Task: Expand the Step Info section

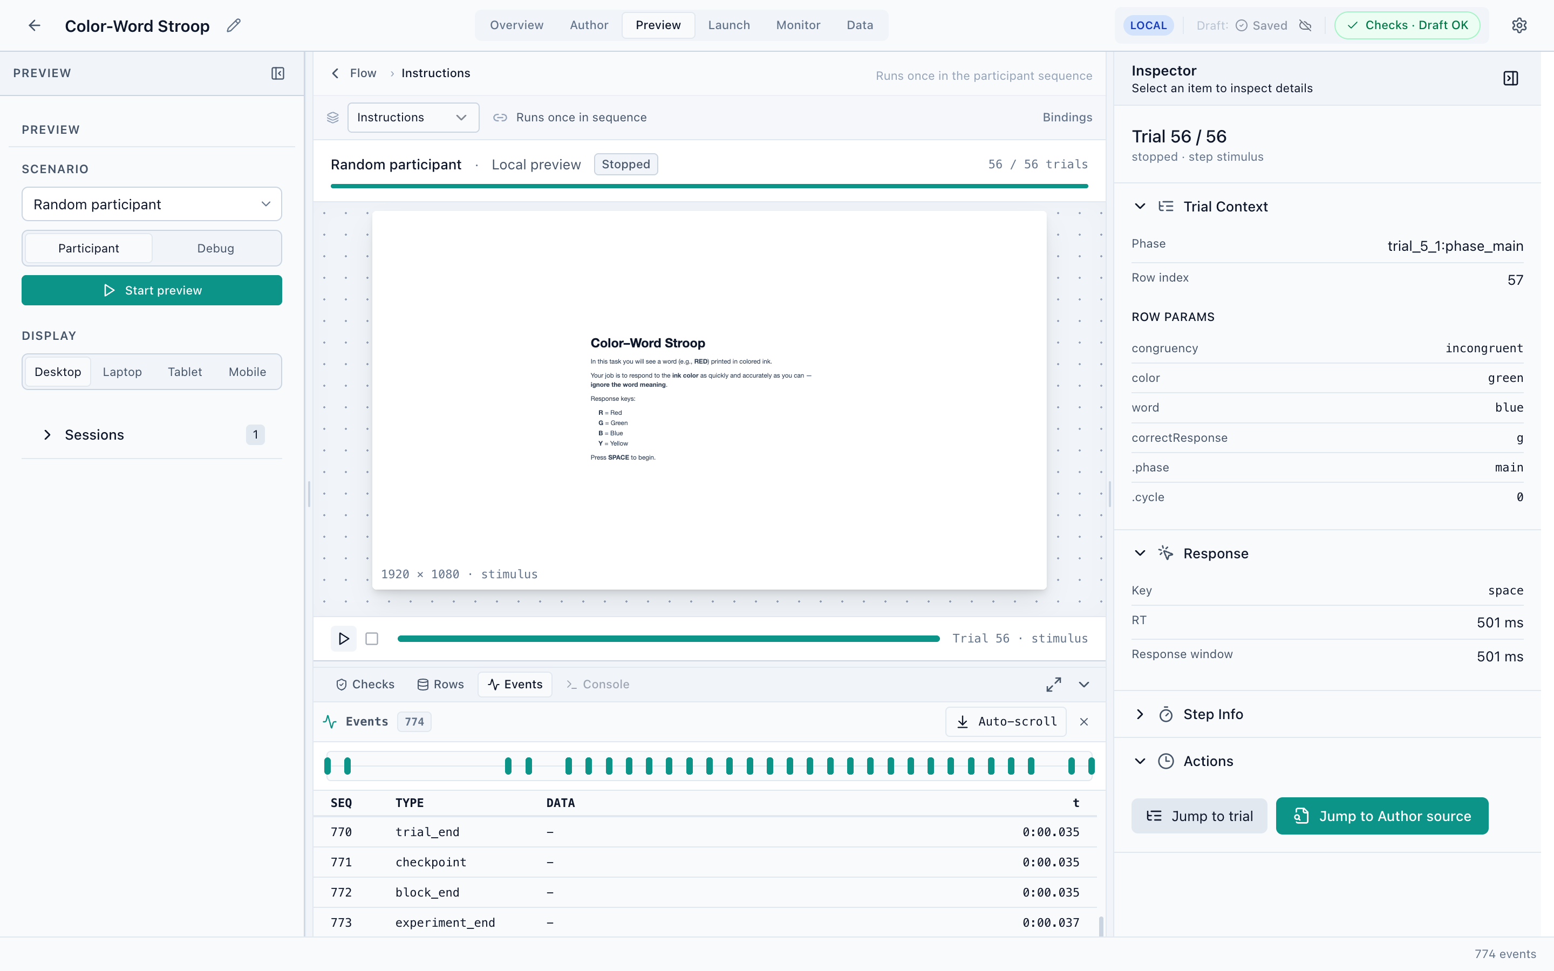Action: tap(1140, 714)
